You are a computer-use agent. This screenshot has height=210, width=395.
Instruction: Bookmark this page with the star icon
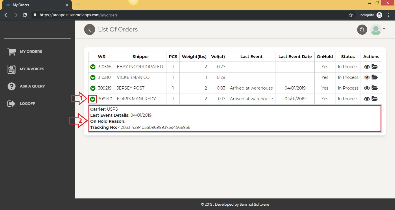[351, 15]
